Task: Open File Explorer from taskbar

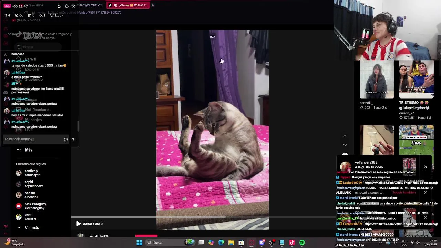Action: [x=231, y=242]
